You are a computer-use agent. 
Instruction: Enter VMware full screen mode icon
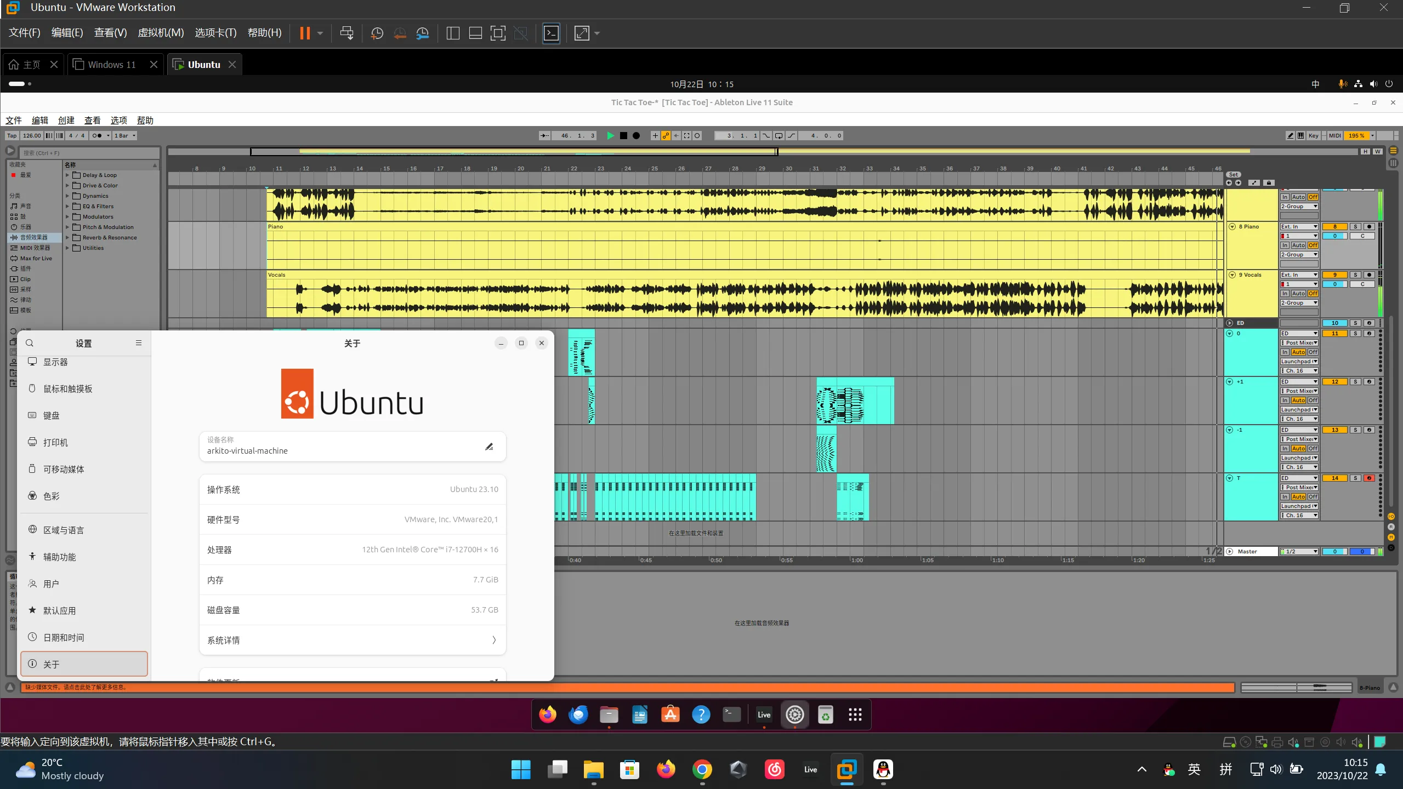(x=498, y=33)
